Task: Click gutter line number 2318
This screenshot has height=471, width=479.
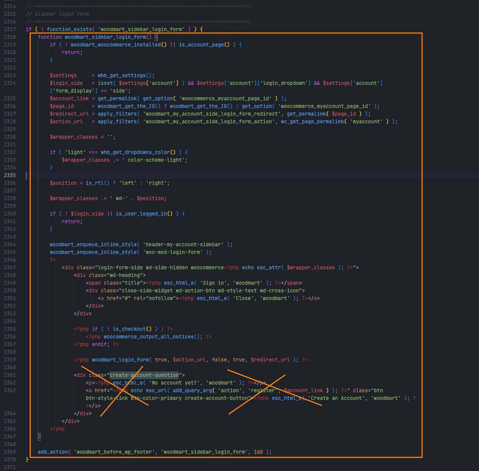Action: tap(10, 37)
